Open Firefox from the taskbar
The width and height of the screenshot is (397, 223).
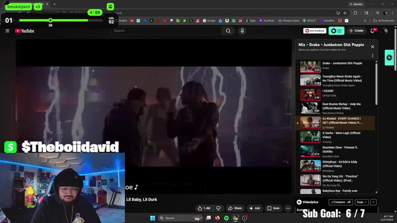pos(217,218)
